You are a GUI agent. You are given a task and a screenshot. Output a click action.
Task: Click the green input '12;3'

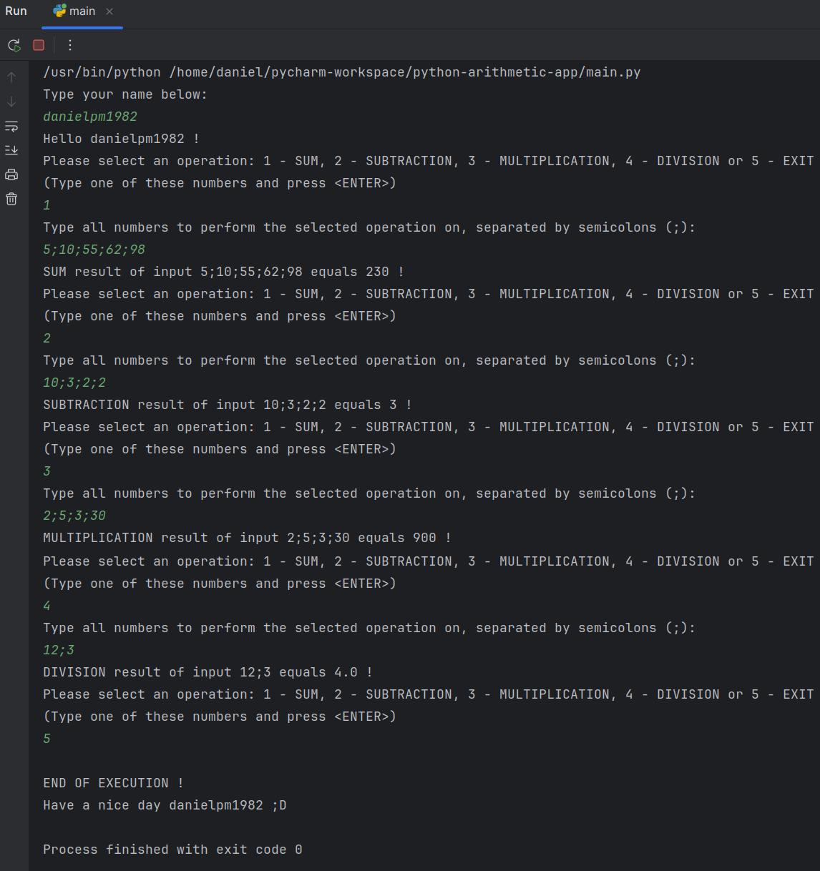[59, 650]
